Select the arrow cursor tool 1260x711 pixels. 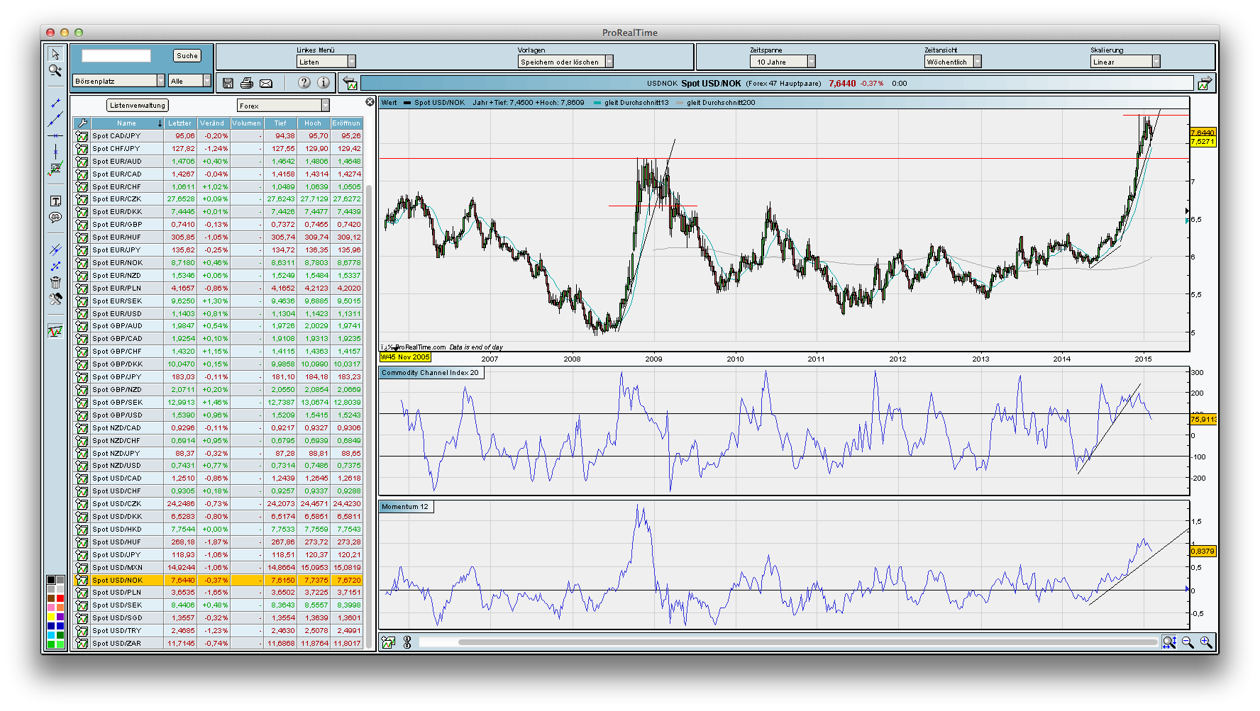[x=55, y=55]
